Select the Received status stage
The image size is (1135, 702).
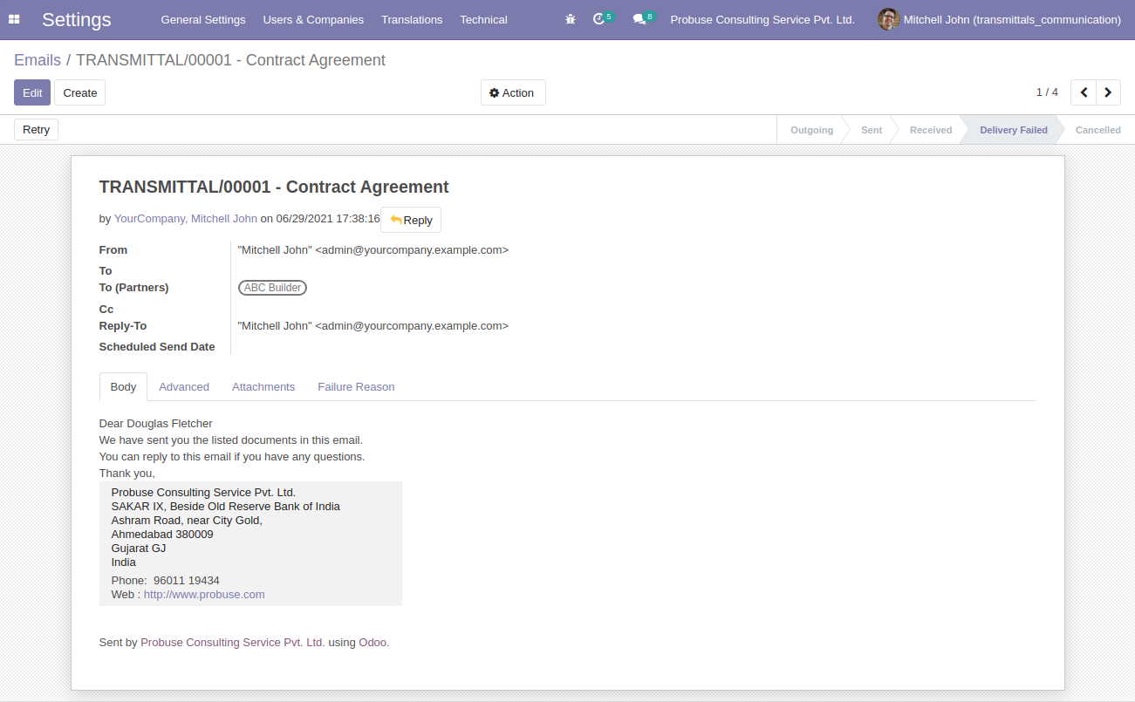tap(931, 130)
